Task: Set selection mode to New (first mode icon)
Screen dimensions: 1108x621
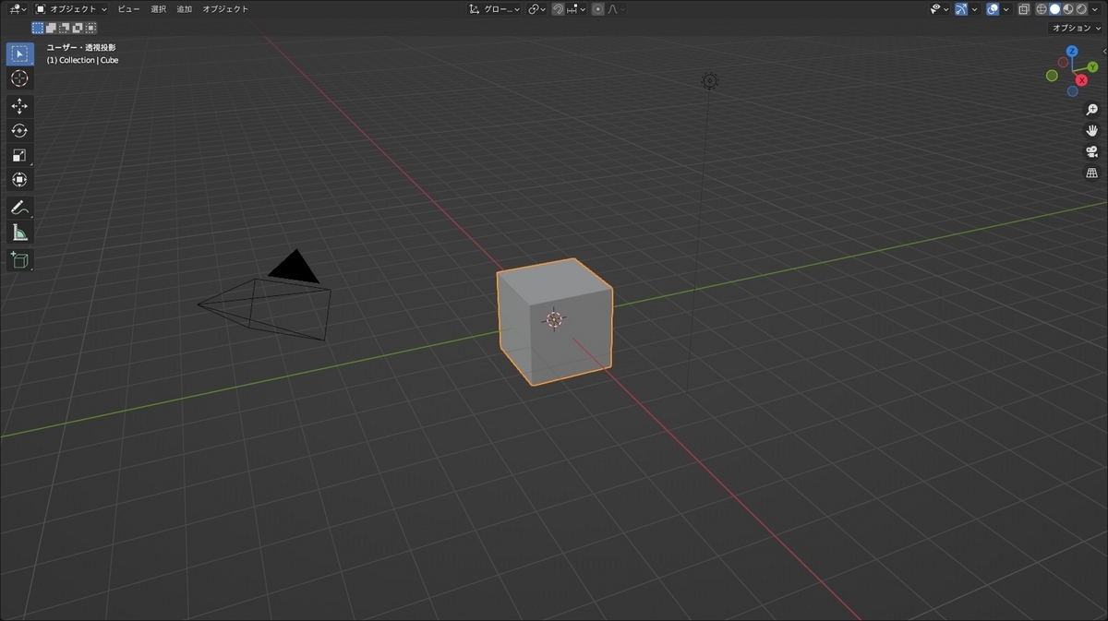Action: pos(38,28)
